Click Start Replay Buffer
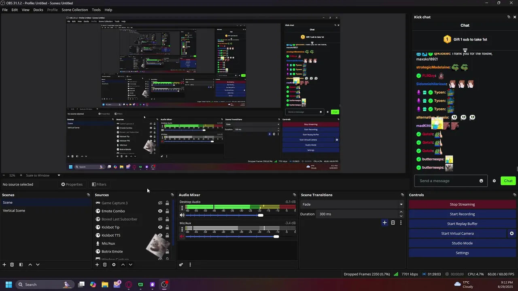This screenshot has width=518, height=291. point(462,224)
